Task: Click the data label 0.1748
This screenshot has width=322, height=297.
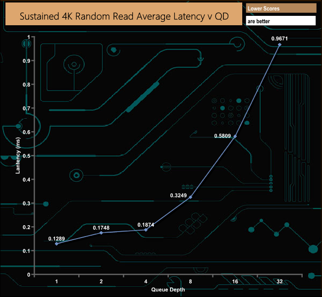Action: coord(101,228)
